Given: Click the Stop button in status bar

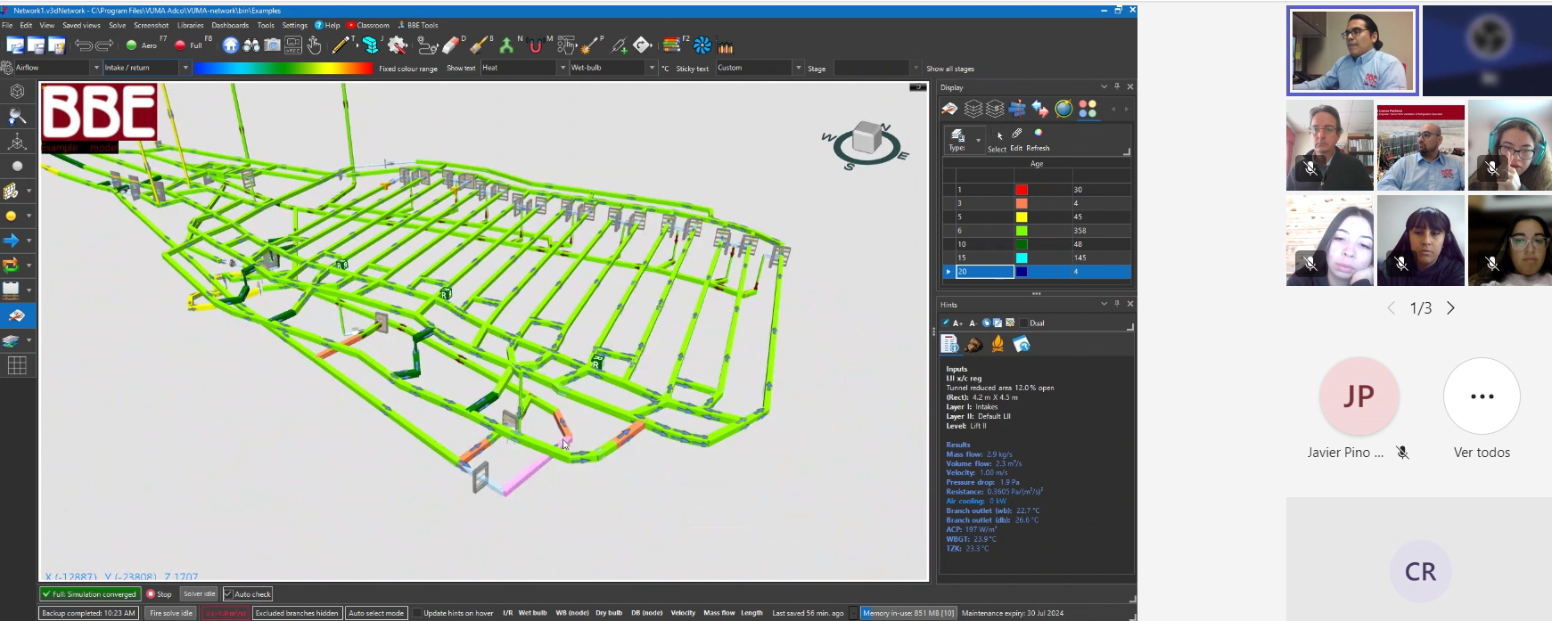Looking at the screenshot, I should coord(160,594).
